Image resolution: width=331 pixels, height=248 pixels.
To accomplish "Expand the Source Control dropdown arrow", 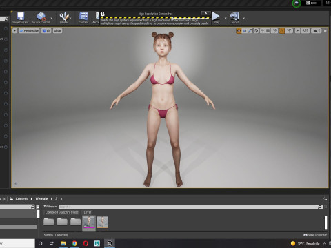I will [52, 18].
